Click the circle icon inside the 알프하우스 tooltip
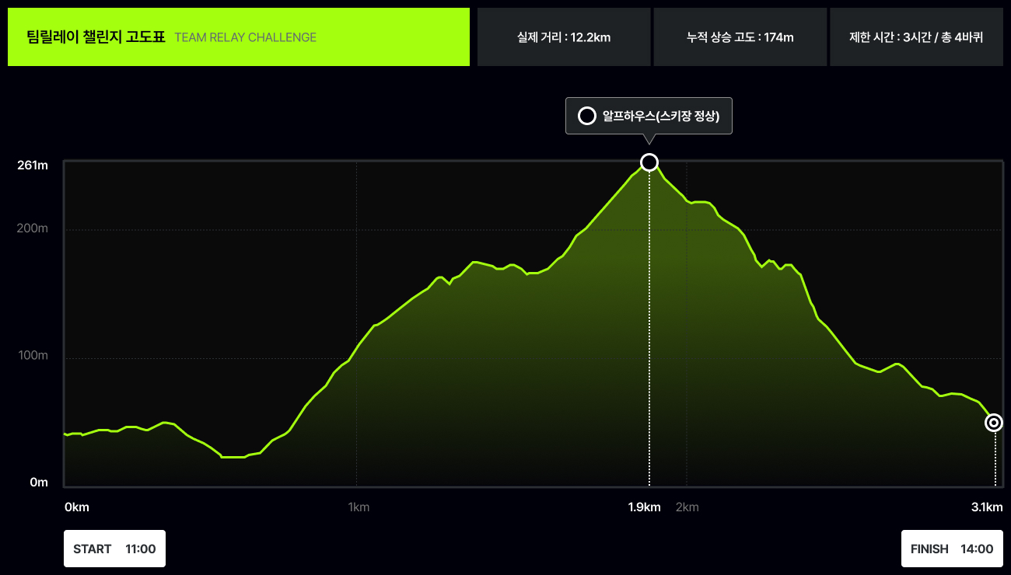Screen dimensions: 1011x575 pyautogui.click(x=587, y=117)
